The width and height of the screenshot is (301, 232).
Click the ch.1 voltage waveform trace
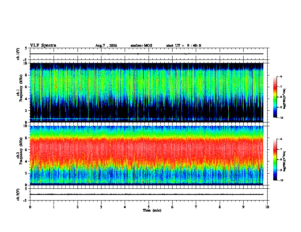[x=147, y=54]
